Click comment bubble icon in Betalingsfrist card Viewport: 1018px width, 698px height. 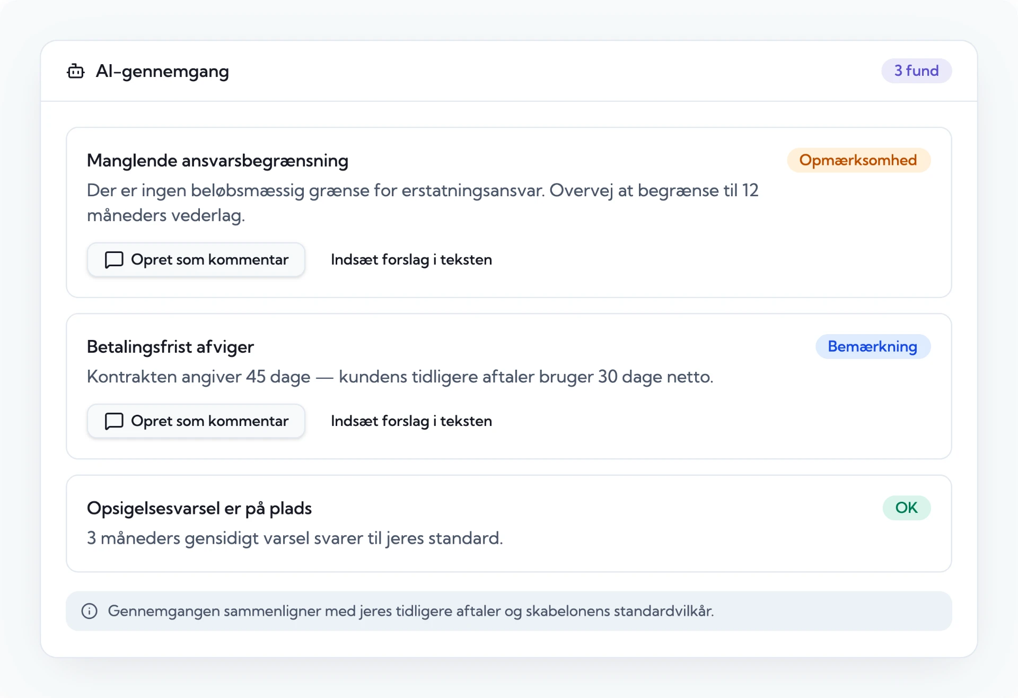pos(114,421)
